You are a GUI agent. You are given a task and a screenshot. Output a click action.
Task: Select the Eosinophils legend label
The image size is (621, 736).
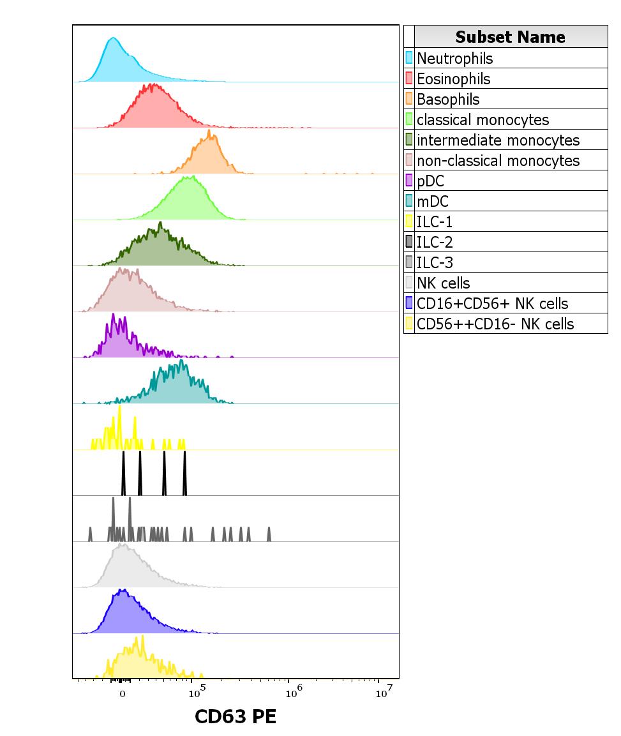453,79
